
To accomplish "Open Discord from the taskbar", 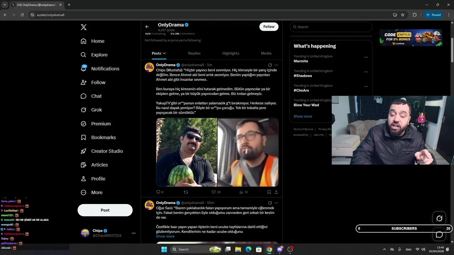I will point(280,249).
